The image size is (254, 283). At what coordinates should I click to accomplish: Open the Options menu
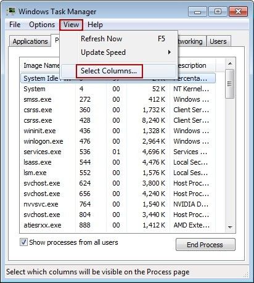42,25
